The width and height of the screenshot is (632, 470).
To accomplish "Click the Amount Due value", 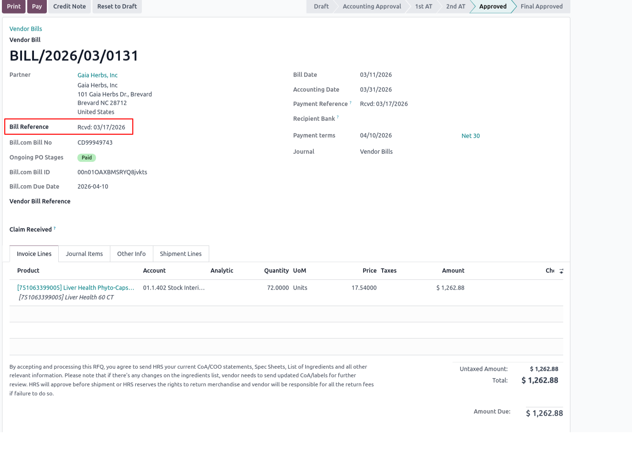I will pos(545,413).
